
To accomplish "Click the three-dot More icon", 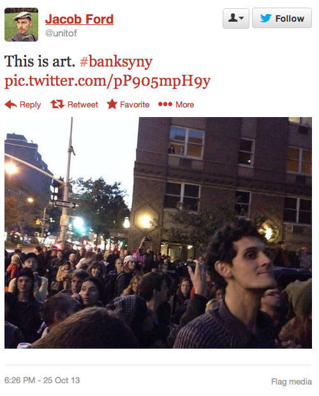I will click(165, 104).
